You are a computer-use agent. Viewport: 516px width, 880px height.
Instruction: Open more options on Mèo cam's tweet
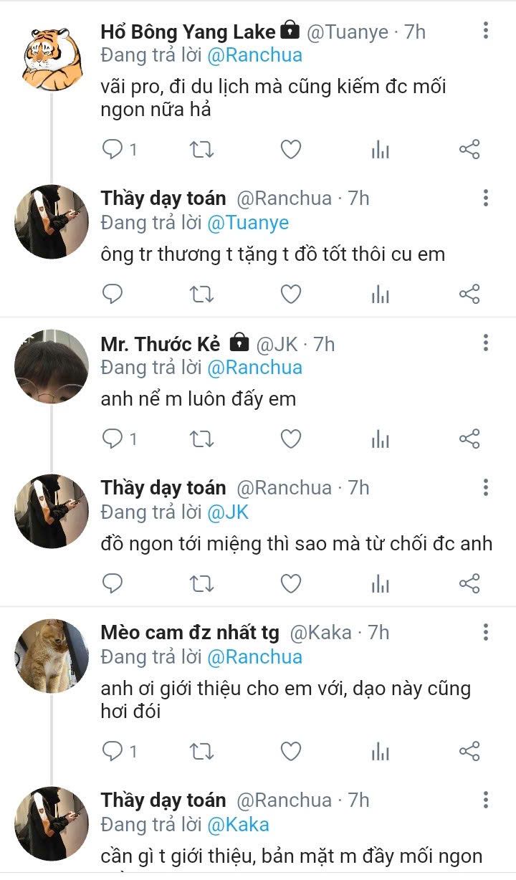tap(486, 631)
